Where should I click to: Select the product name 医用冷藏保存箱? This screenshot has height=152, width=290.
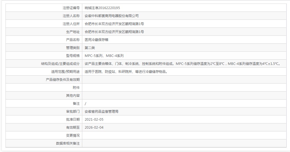96,40
